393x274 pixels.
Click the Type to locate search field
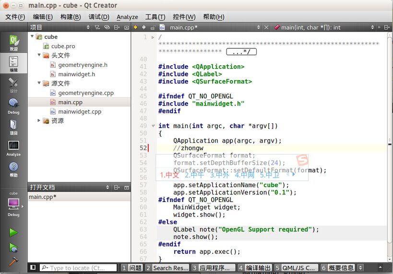(x=79, y=268)
